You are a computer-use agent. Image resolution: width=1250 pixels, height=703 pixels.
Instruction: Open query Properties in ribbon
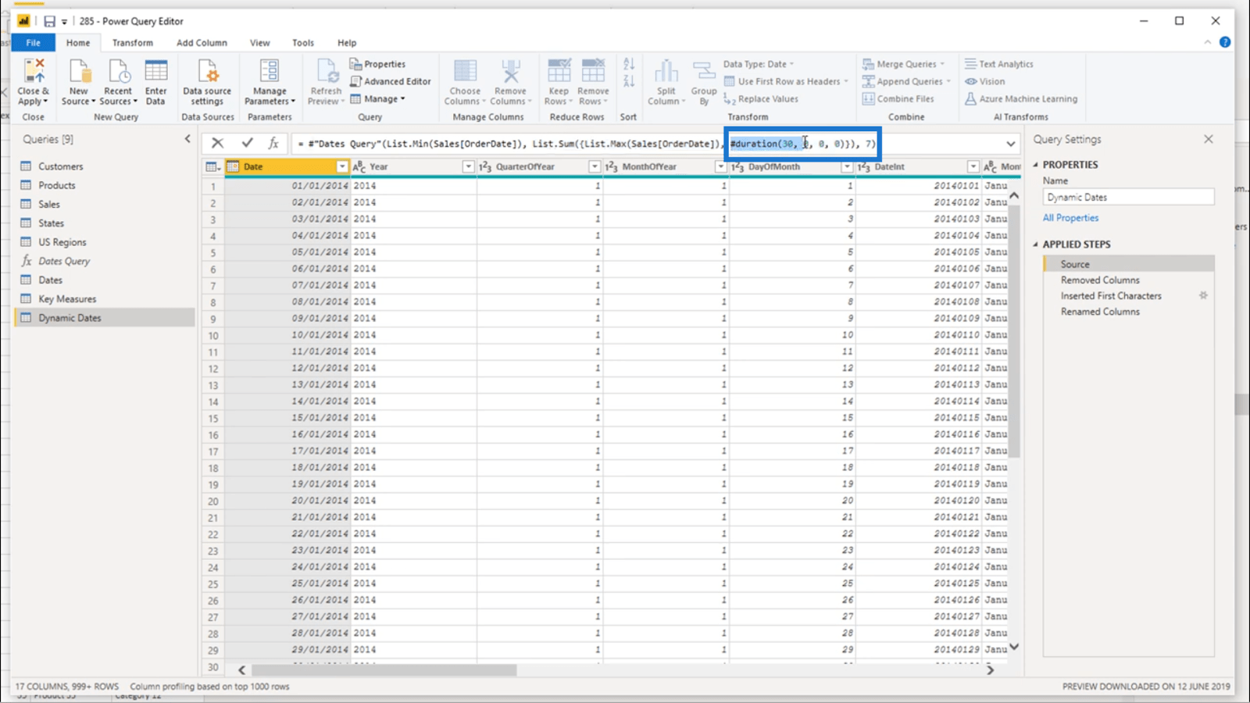point(377,64)
